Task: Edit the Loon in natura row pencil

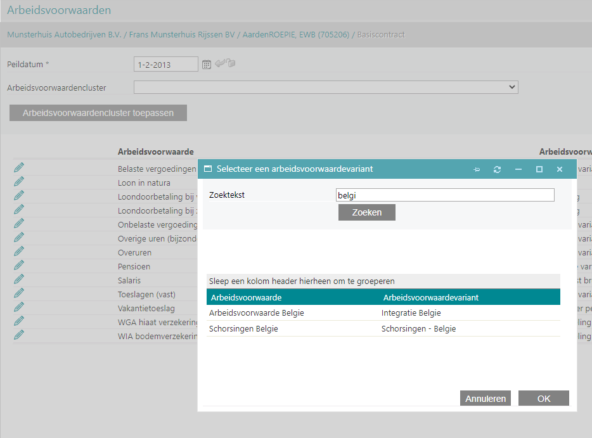Action: (19, 181)
